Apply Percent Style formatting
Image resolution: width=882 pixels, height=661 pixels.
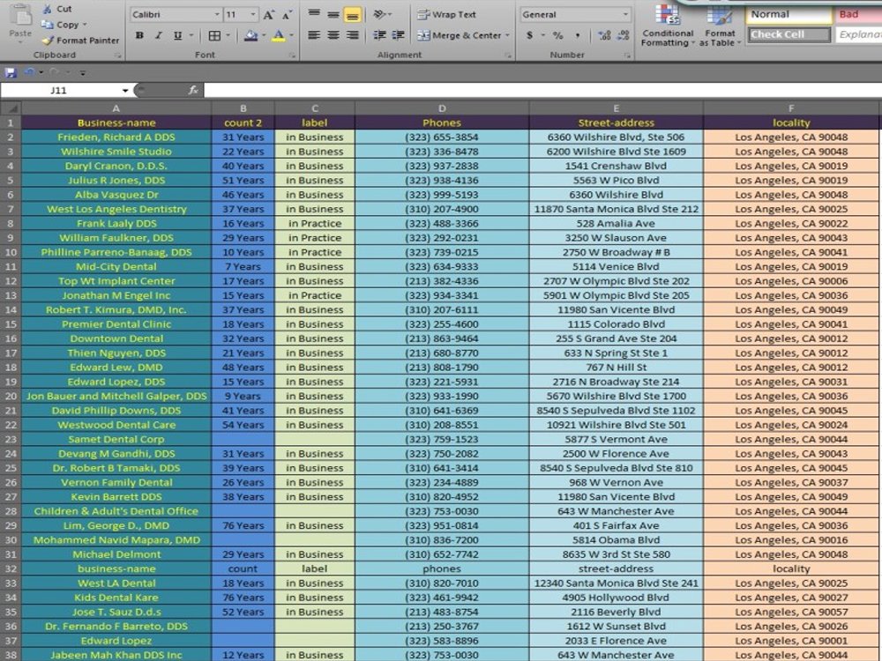(x=558, y=35)
